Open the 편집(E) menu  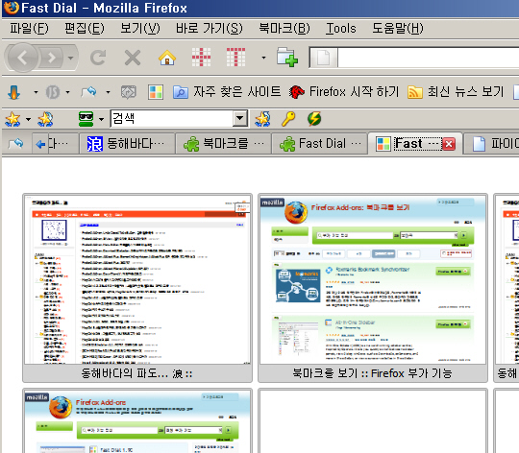tap(85, 29)
